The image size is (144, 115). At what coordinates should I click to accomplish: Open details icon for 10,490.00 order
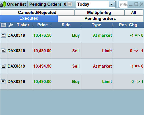pos(3,82)
